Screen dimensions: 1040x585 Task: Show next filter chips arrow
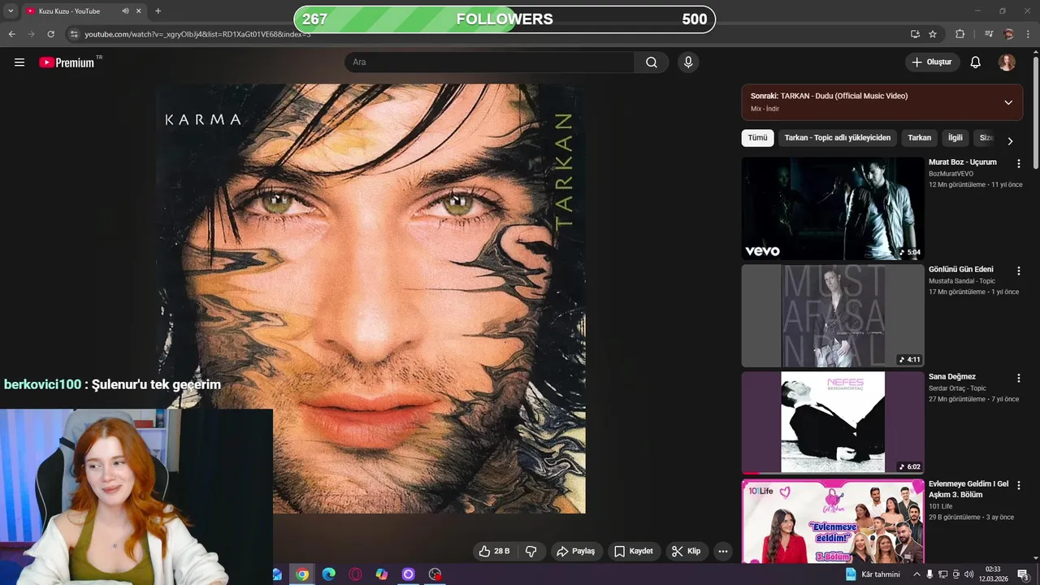click(x=1010, y=141)
